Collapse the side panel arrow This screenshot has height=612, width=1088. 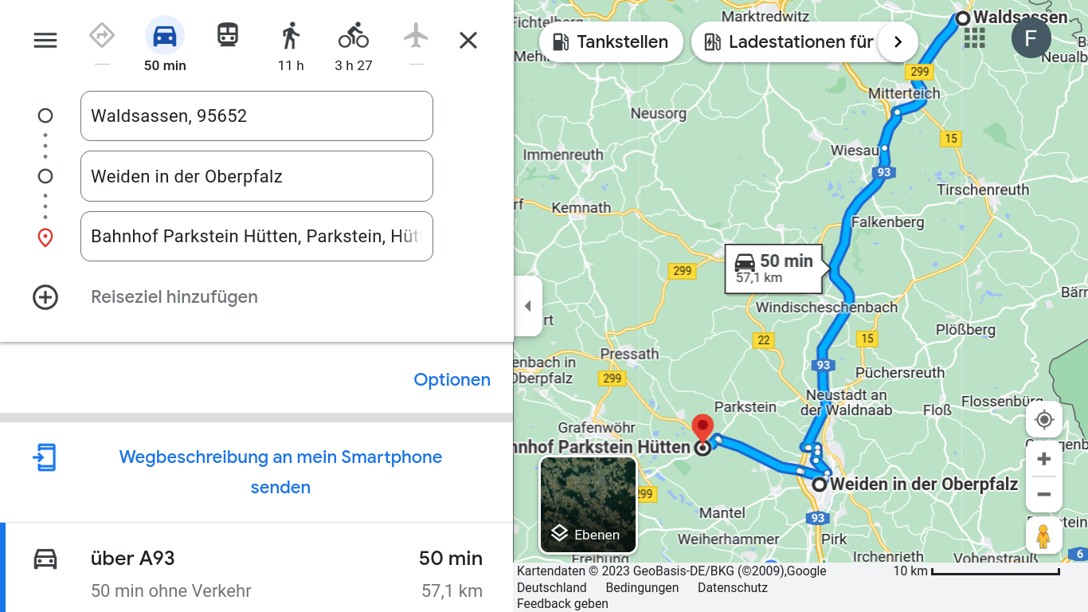pos(527,306)
